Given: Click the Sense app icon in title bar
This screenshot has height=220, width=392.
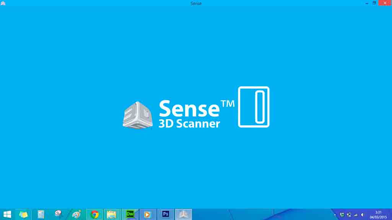Looking at the screenshot, I should coord(3,3).
